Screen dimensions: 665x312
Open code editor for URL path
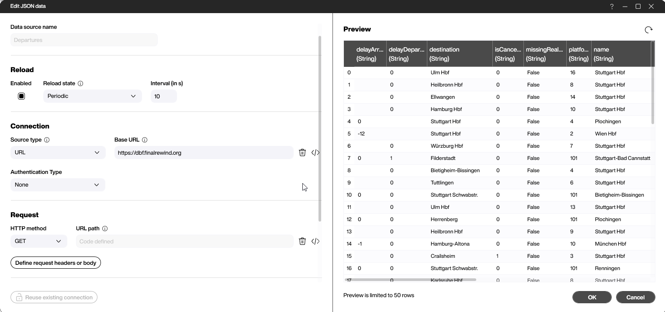click(315, 241)
